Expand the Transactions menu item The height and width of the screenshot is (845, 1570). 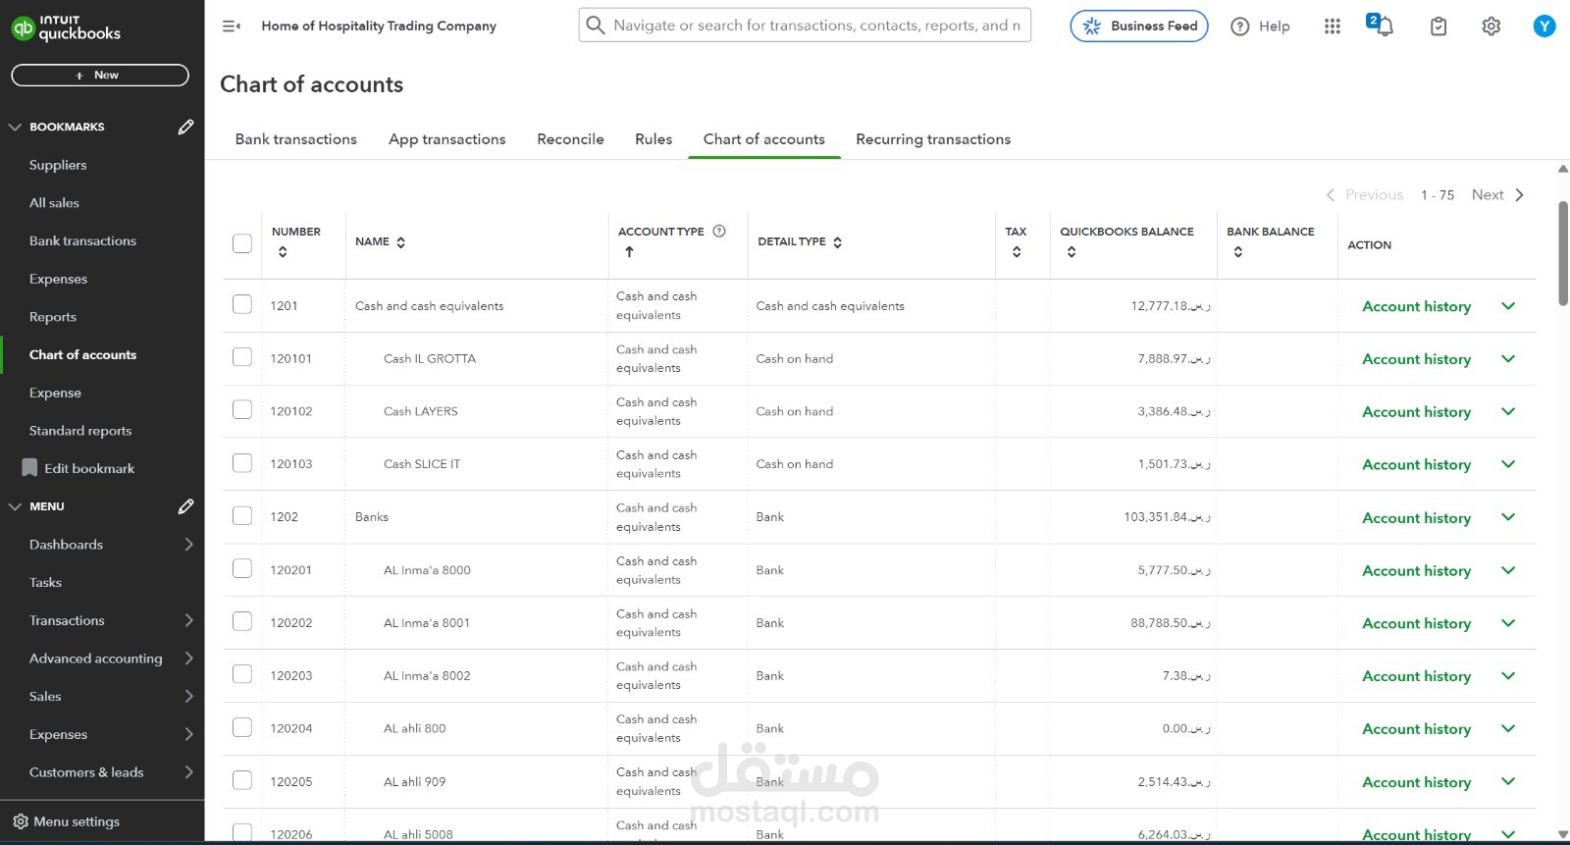188,620
